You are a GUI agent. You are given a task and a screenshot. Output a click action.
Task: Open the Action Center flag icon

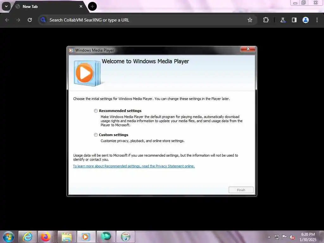coord(284,237)
